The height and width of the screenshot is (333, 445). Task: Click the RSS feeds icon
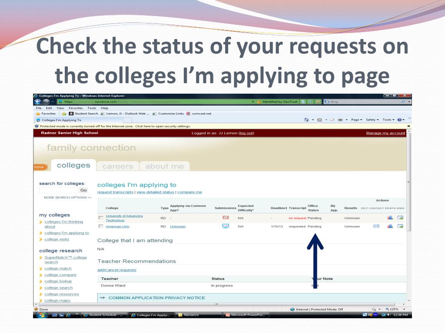[x=319, y=120]
